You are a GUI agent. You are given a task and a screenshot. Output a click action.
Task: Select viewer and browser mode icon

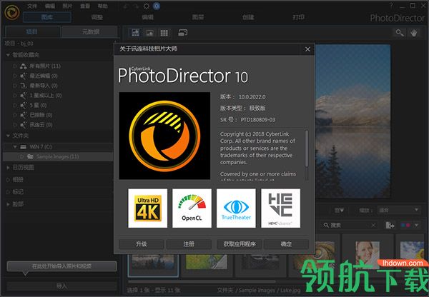click(x=135, y=33)
